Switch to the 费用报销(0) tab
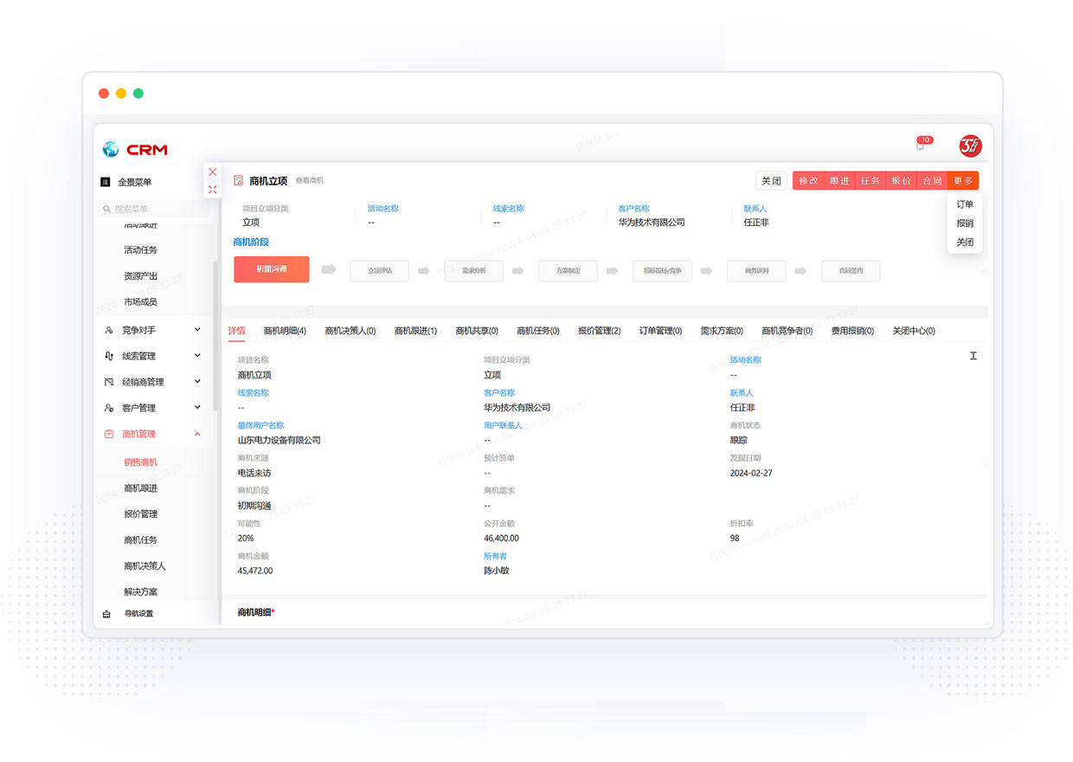The width and height of the screenshot is (1073, 762). pyautogui.click(x=852, y=331)
